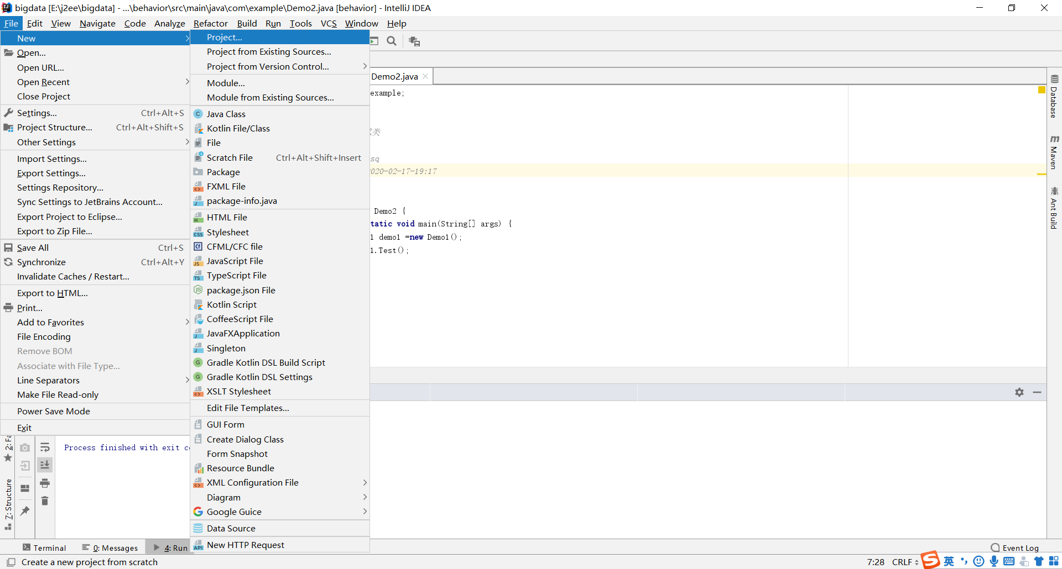
Task: Open the Run panel settings gear
Action: point(1019,392)
